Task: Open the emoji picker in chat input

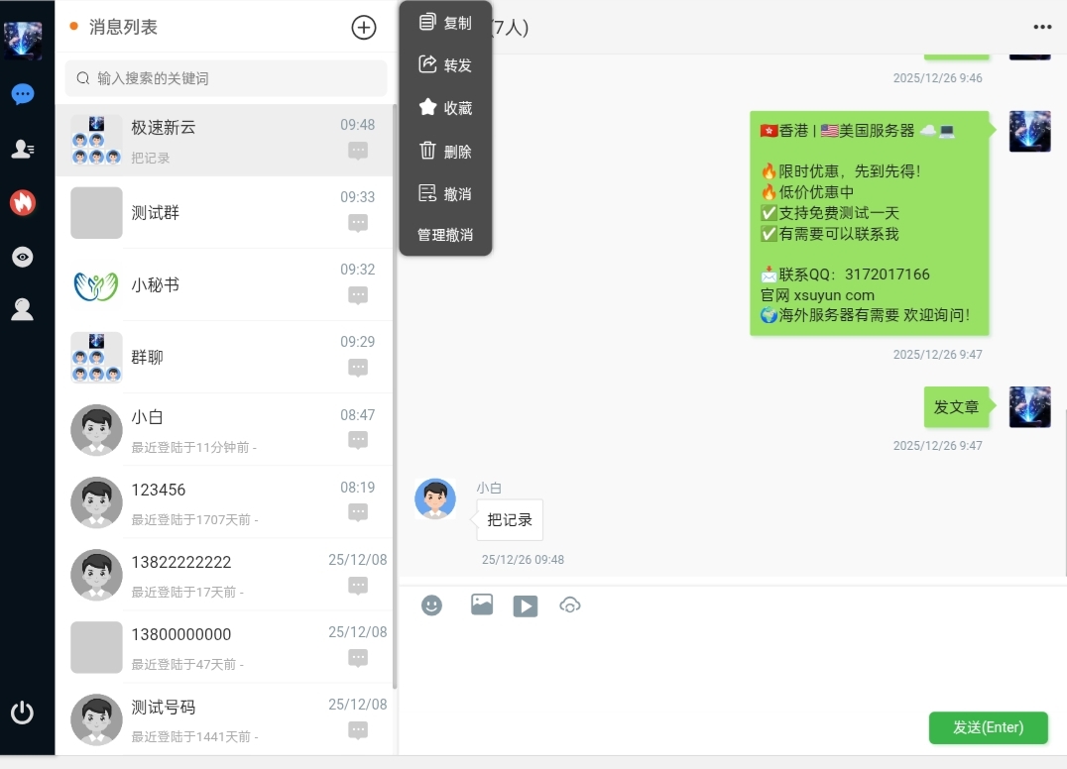Action: (x=431, y=604)
